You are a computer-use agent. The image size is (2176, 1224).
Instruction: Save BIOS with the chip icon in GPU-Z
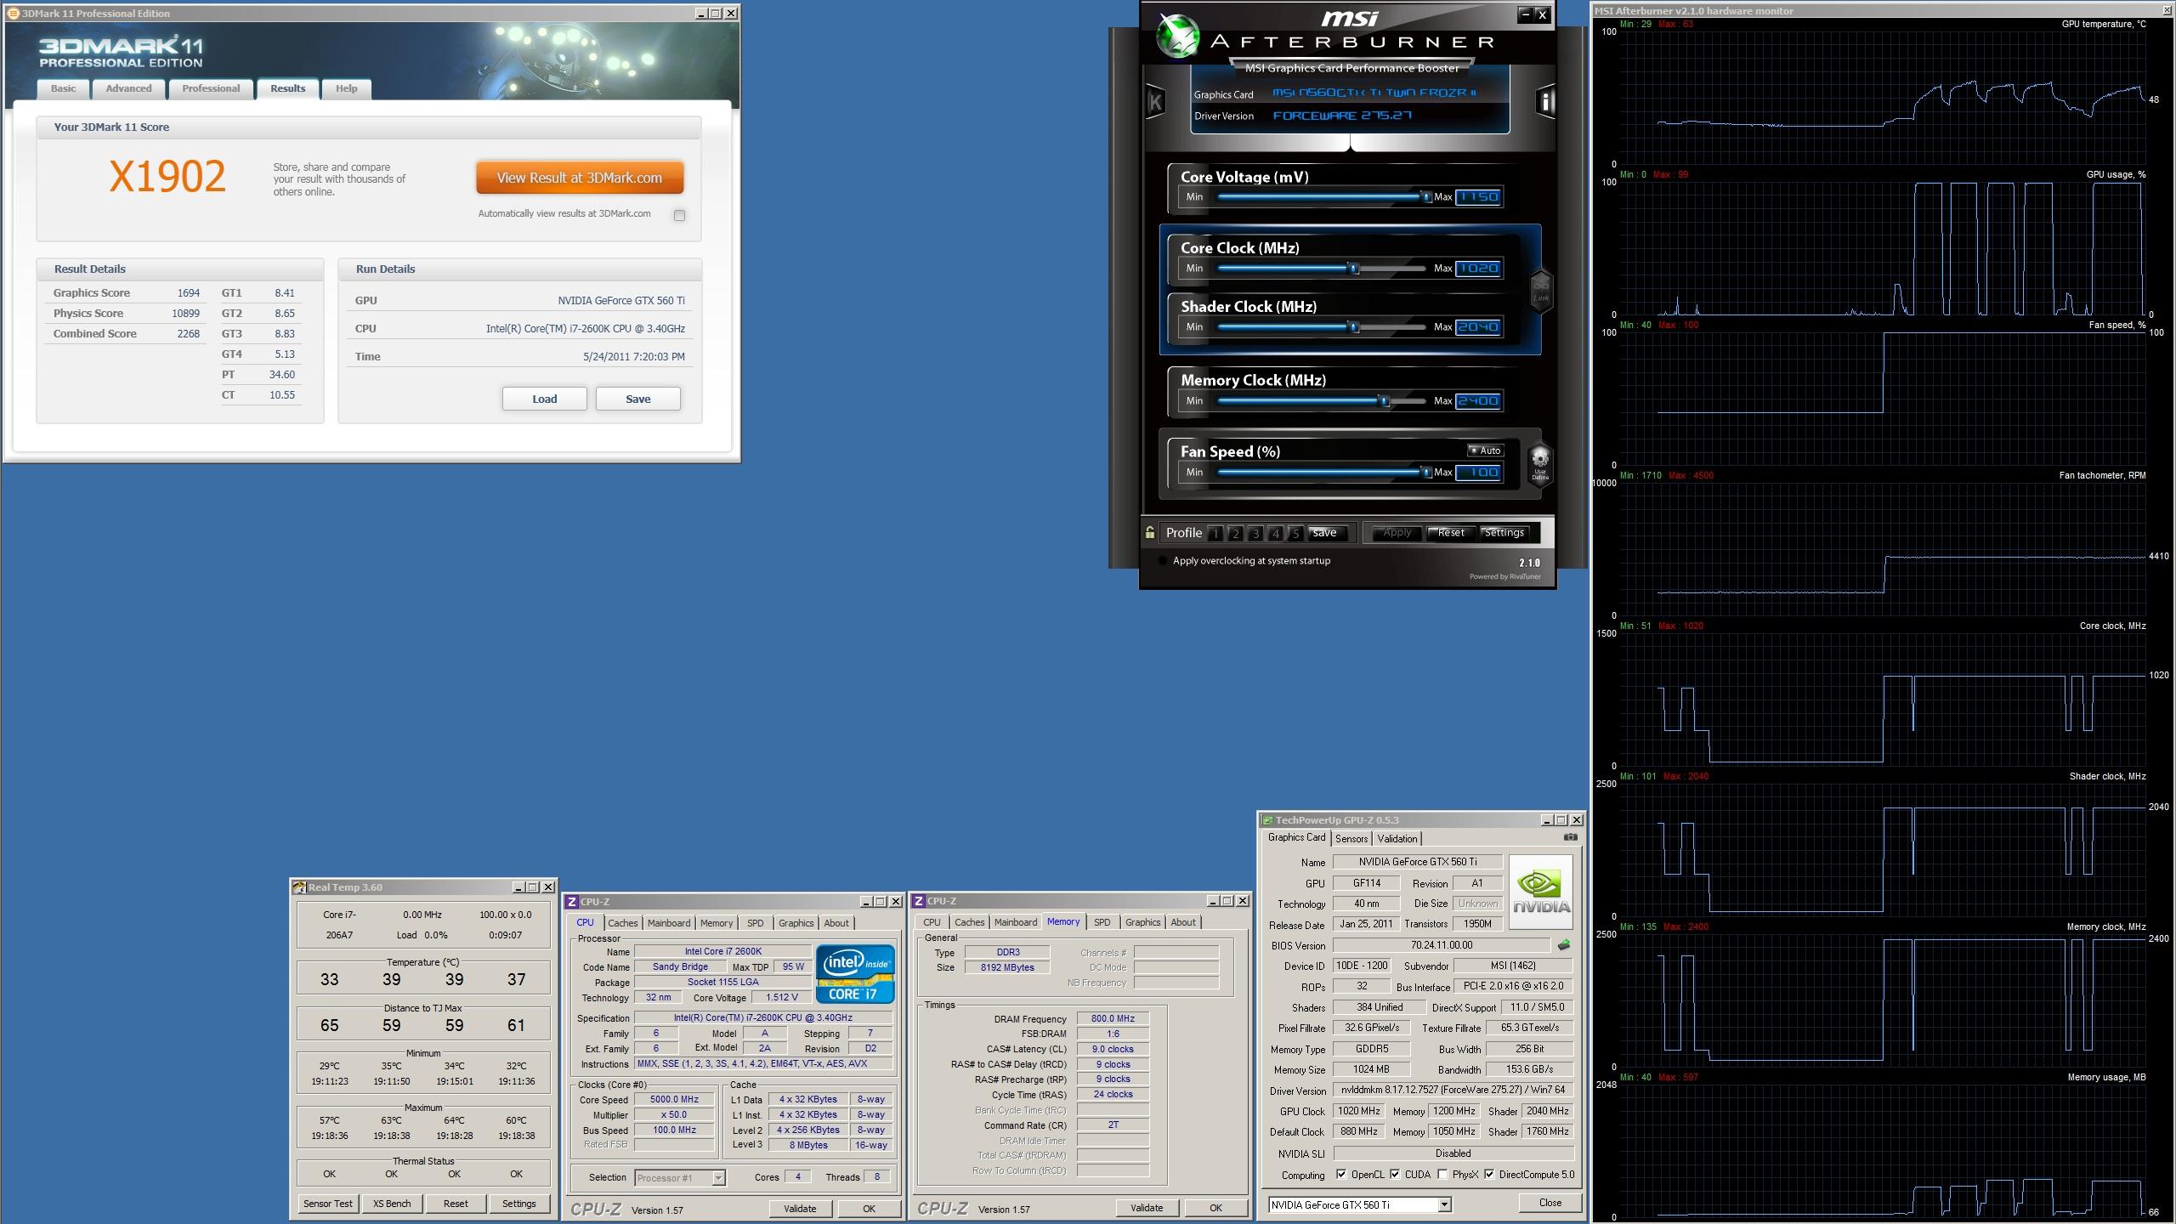tap(1564, 944)
